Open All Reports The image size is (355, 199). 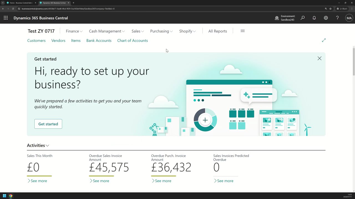pos(218,31)
